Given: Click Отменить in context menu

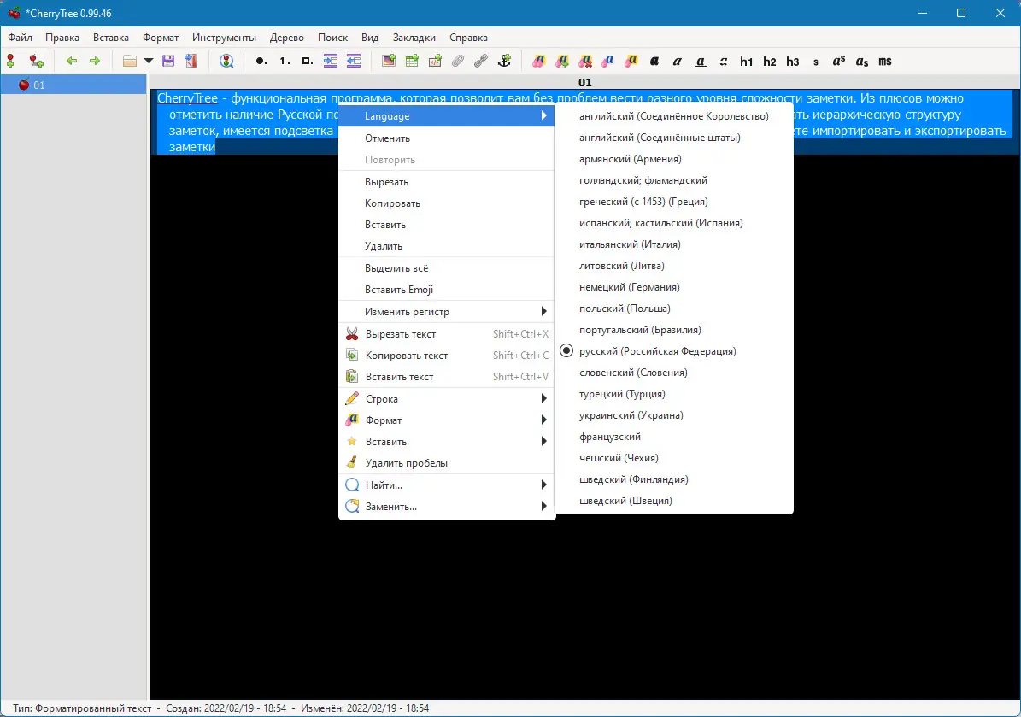Looking at the screenshot, I should pyautogui.click(x=447, y=138).
